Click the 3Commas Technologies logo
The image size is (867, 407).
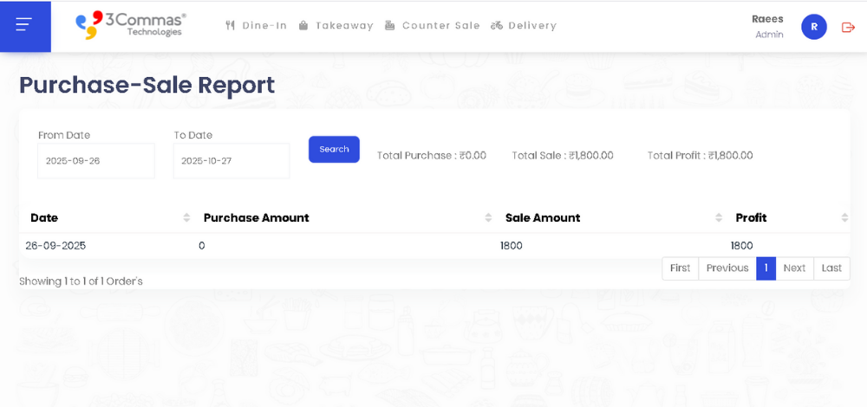pyautogui.click(x=131, y=24)
